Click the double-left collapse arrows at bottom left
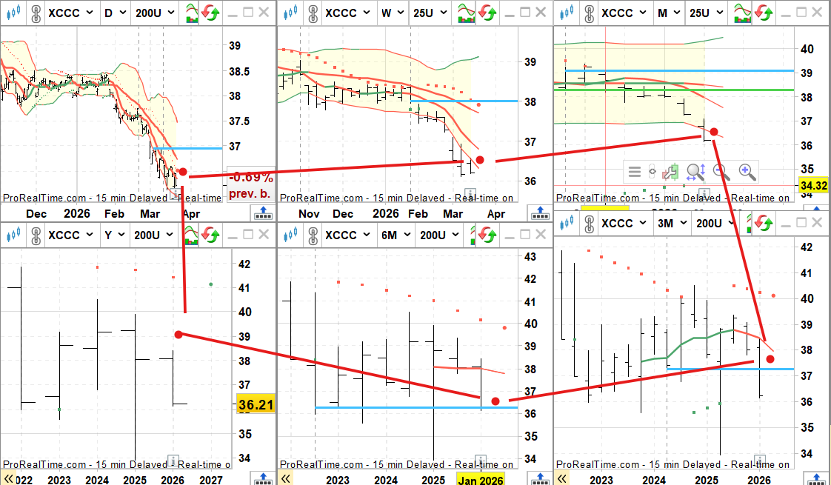831x485 pixels. 9,479
